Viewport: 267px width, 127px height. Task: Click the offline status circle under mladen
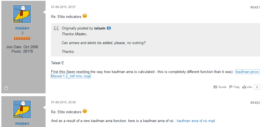tap(6, 88)
